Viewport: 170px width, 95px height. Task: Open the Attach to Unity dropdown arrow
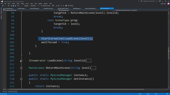pyautogui.click(x=50, y=6)
